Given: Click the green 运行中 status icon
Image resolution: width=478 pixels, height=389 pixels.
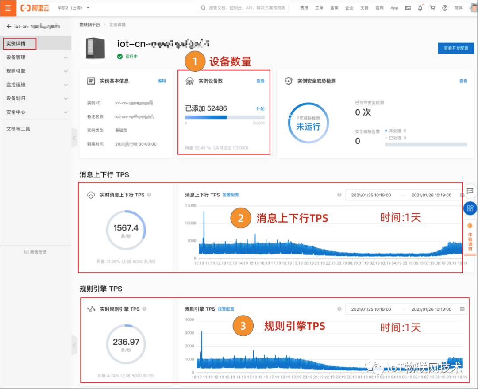Looking at the screenshot, I should 120,56.
